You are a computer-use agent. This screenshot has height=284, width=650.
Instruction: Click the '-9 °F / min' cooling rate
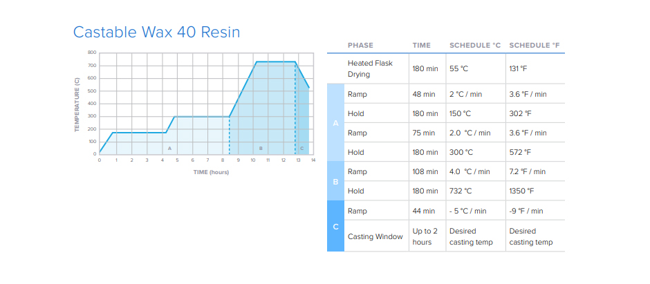tap(526, 211)
